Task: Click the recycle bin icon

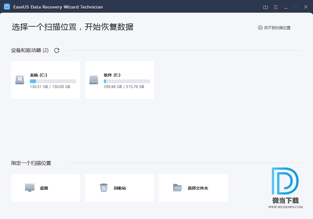Action: pos(104,188)
